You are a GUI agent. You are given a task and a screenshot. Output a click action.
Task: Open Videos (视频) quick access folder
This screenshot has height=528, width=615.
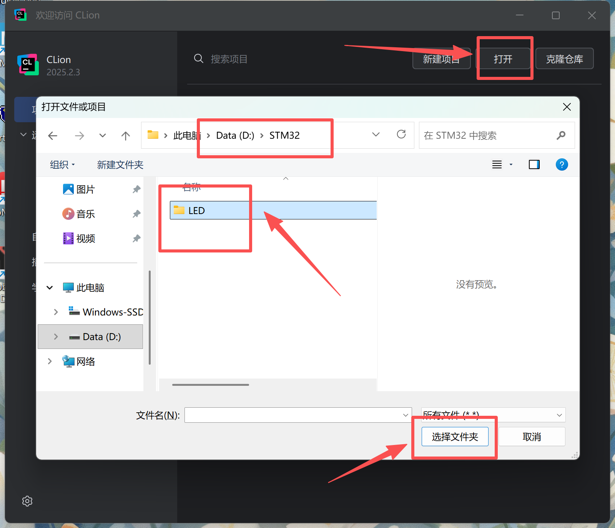coord(79,239)
